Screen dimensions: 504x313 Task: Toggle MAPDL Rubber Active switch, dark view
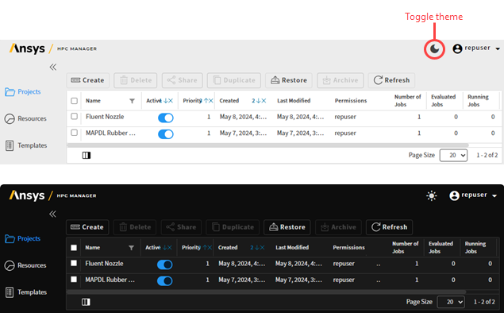(x=165, y=281)
